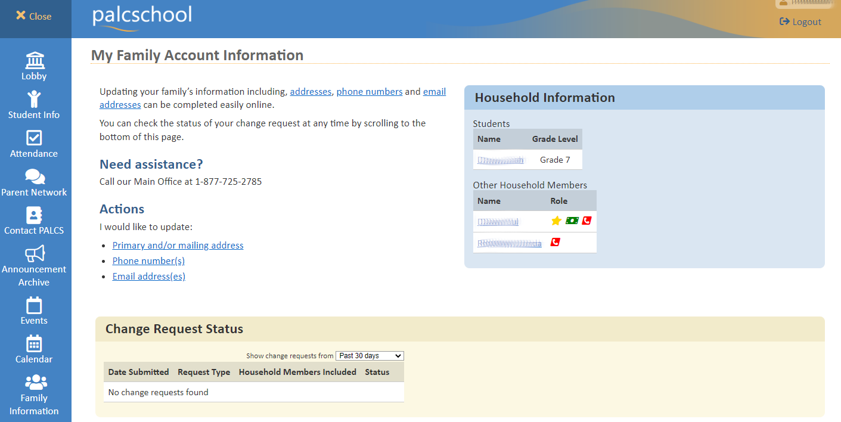Click the 'Household Information' panel heading

point(545,98)
